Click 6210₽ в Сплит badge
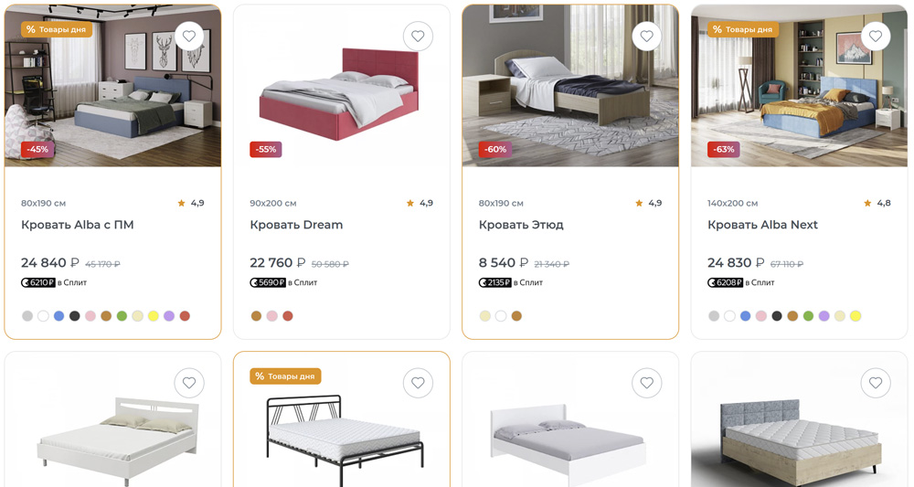The width and height of the screenshot is (914, 487). pyautogui.click(x=54, y=282)
